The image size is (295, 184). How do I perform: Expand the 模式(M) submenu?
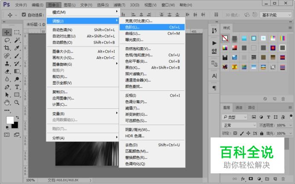click(x=83, y=12)
